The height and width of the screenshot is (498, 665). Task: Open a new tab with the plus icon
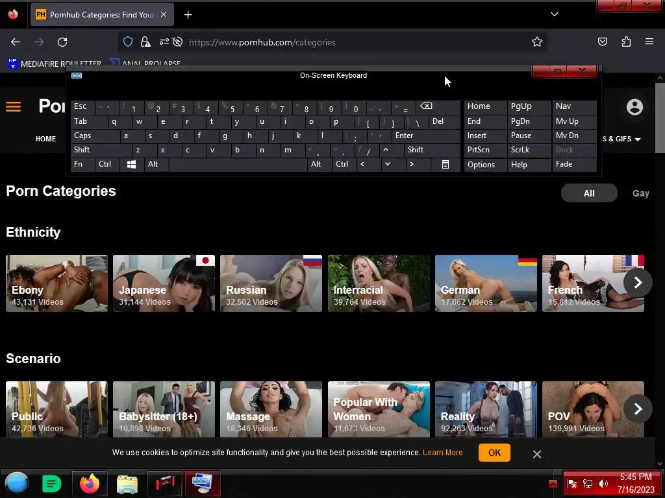coord(188,15)
